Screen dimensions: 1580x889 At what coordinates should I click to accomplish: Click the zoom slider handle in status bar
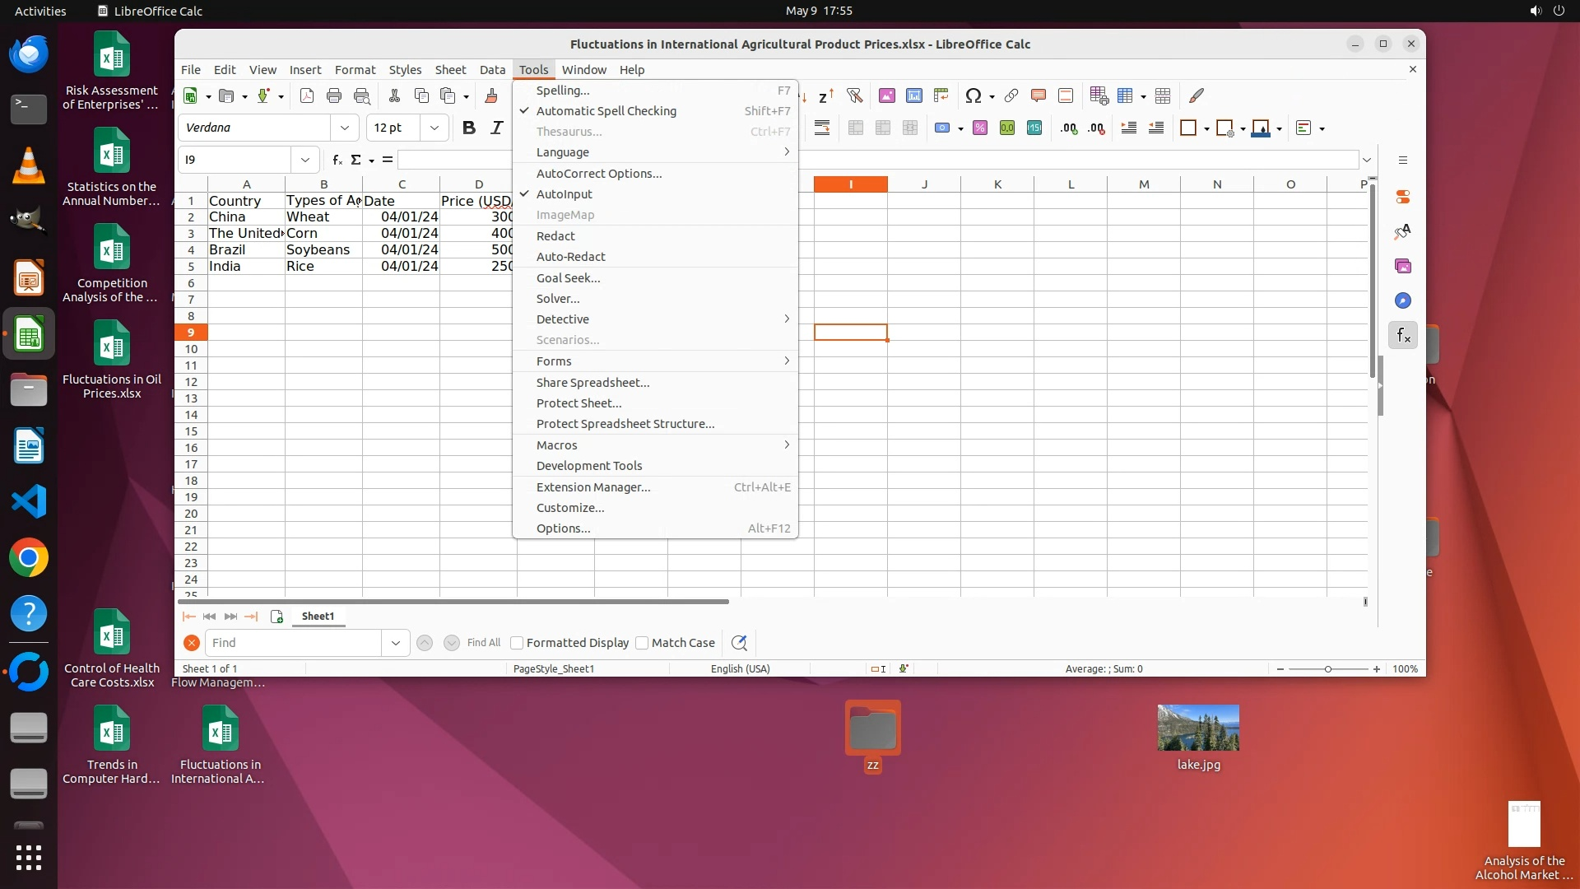coord(1327,669)
